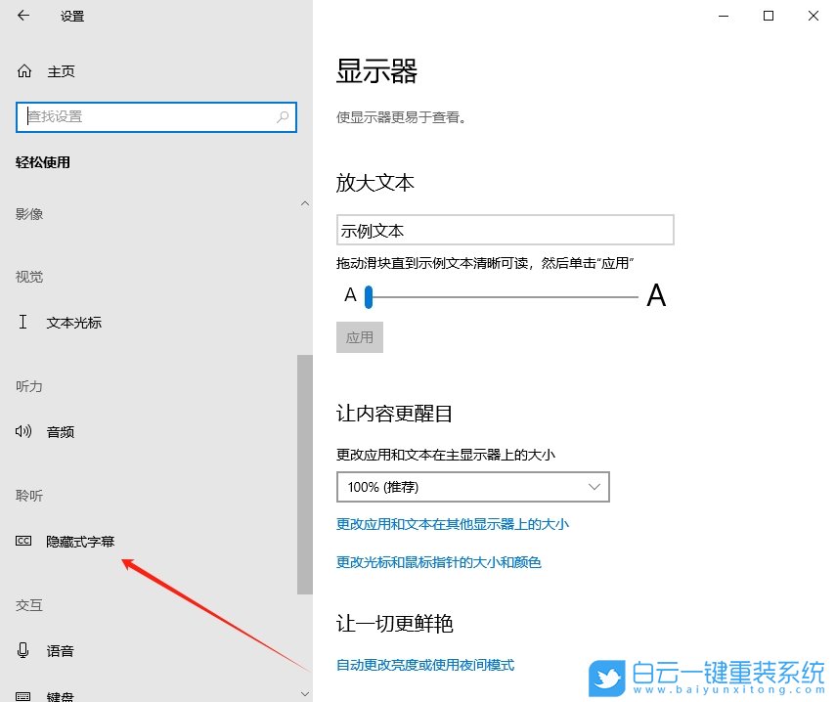Click the keyboard icon beside 键盘
836x702 pixels.
22,696
